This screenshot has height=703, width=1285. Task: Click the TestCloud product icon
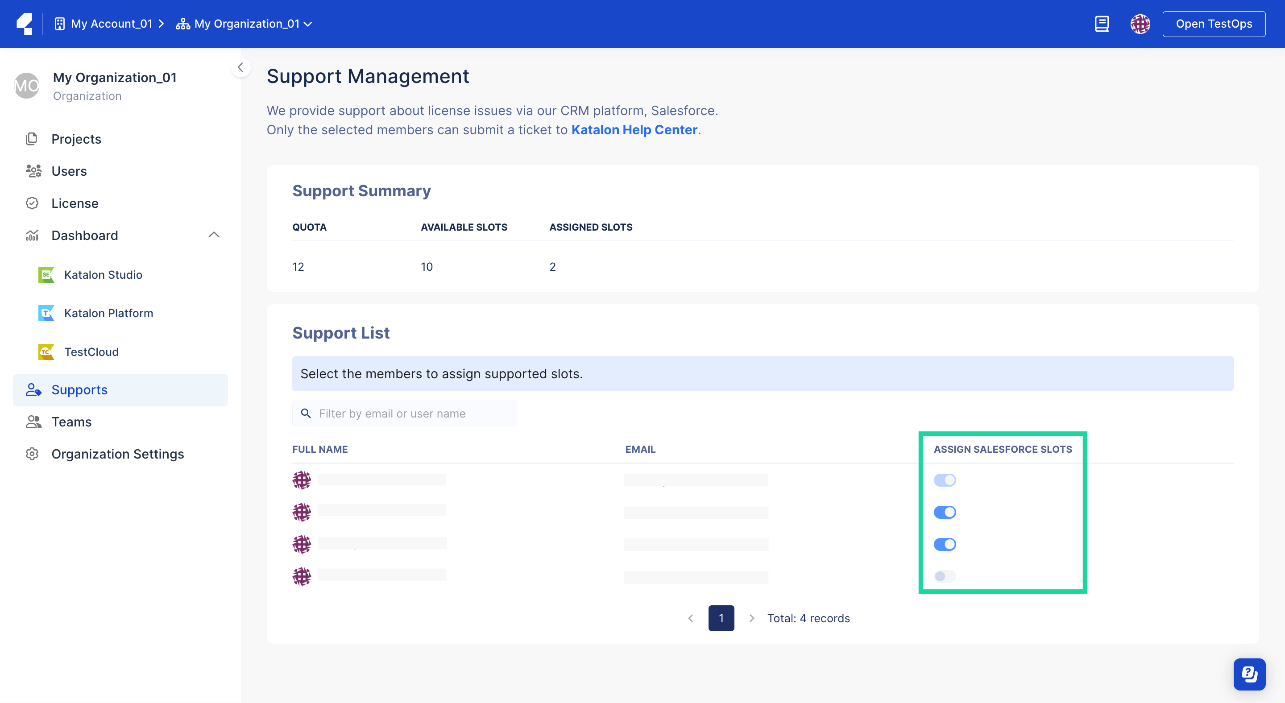pyautogui.click(x=46, y=352)
